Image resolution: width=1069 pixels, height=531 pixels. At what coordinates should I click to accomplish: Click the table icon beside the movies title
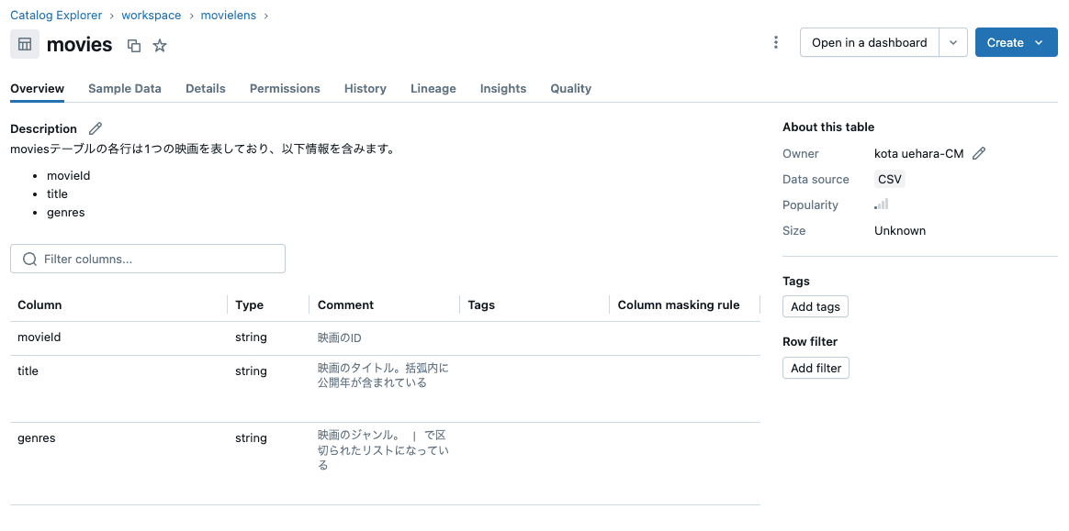(24, 44)
